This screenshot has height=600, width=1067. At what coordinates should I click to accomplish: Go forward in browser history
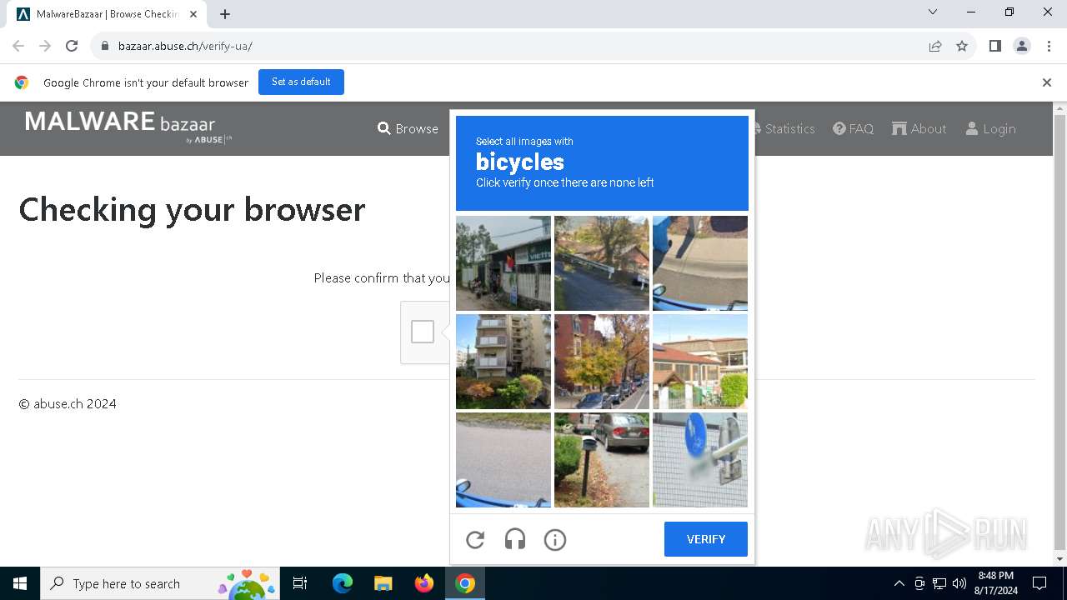pyautogui.click(x=45, y=46)
